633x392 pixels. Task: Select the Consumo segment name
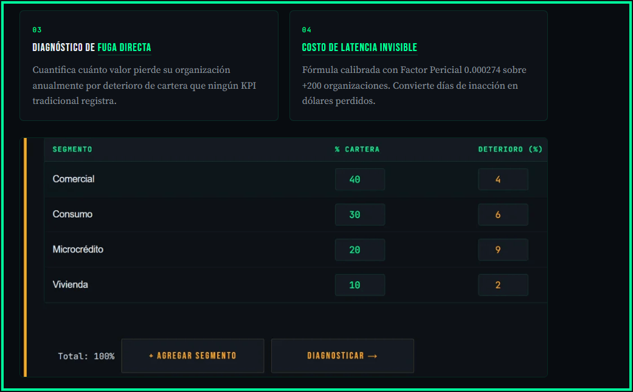click(x=73, y=214)
